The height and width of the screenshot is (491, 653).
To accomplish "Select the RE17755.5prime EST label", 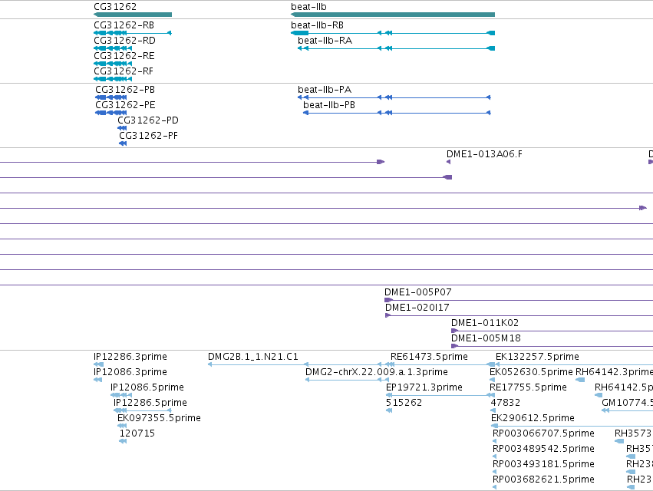I will [x=528, y=387].
